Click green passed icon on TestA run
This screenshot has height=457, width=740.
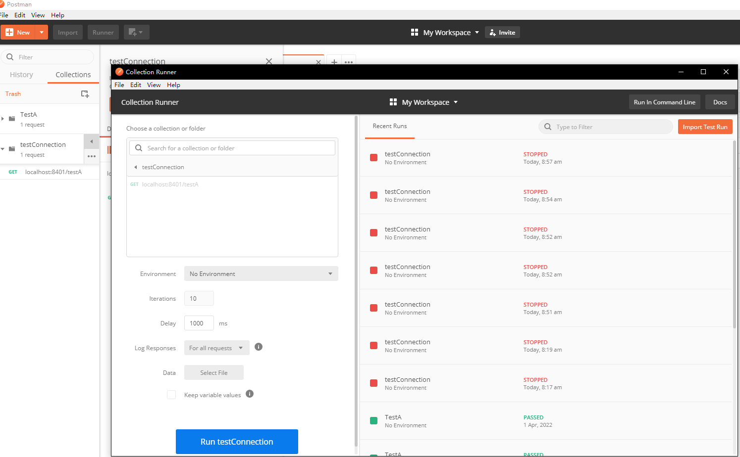tap(374, 420)
